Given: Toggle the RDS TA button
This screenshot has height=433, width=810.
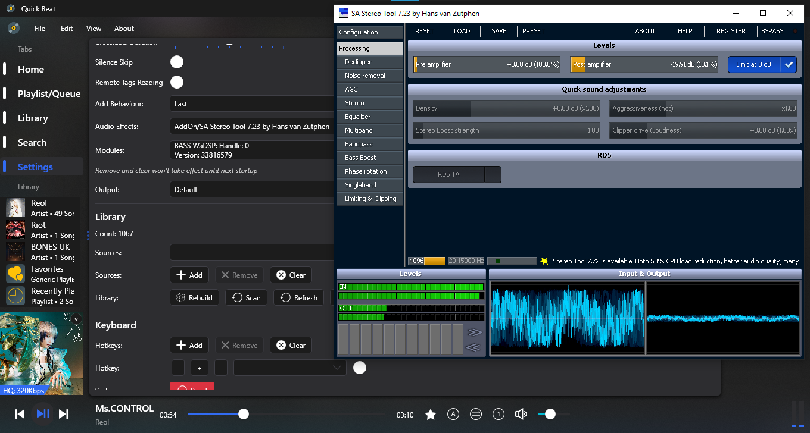Looking at the screenshot, I should click(x=457, y=174).
